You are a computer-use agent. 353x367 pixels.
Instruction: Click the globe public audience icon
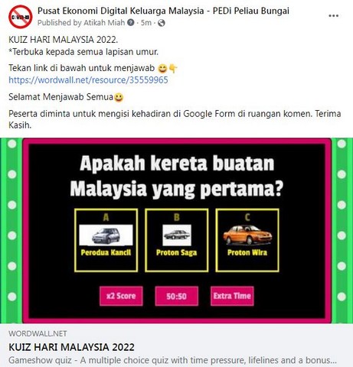pyautogui.click(x=162, y=23)
